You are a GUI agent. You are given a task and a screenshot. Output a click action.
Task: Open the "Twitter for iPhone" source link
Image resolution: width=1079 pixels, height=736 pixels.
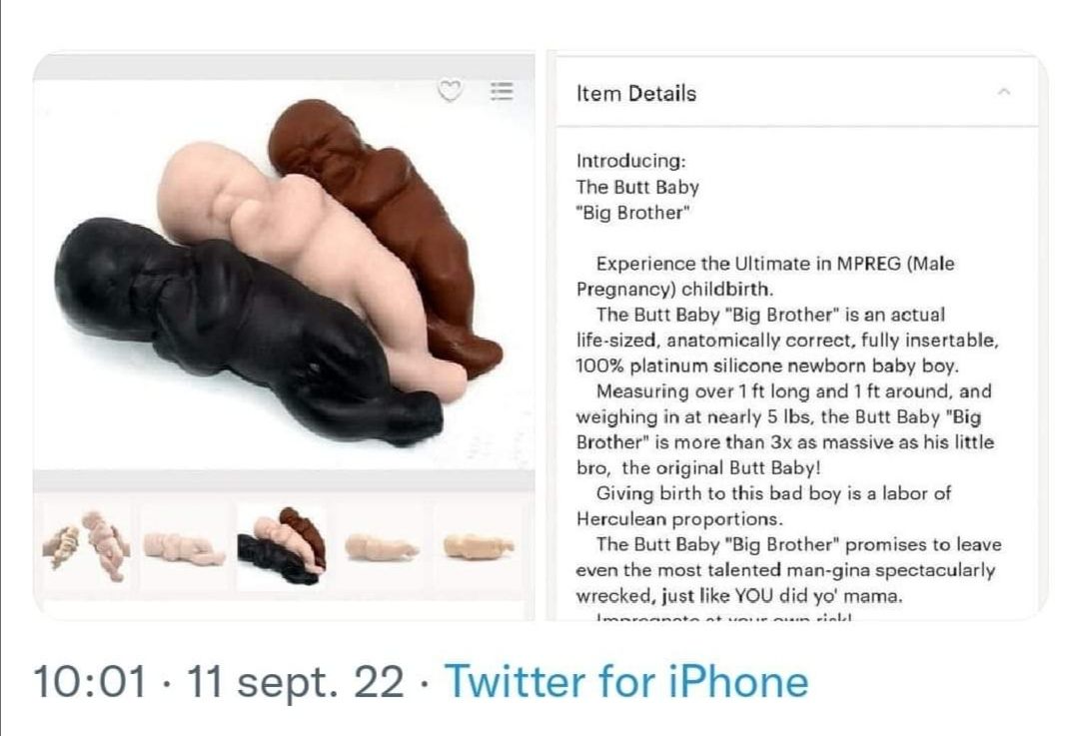pyautogui.click(x=626, y=682)
